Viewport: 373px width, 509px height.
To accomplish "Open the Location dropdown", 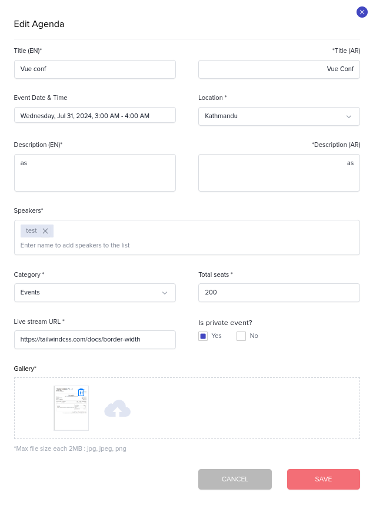I will pyautogui.click(x=279, y=116).
